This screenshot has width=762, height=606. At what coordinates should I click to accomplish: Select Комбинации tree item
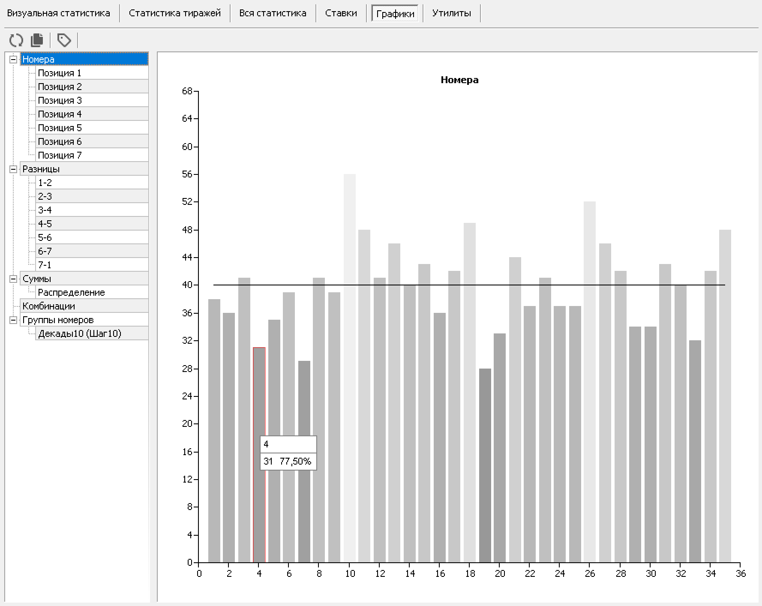pos(84,306)
